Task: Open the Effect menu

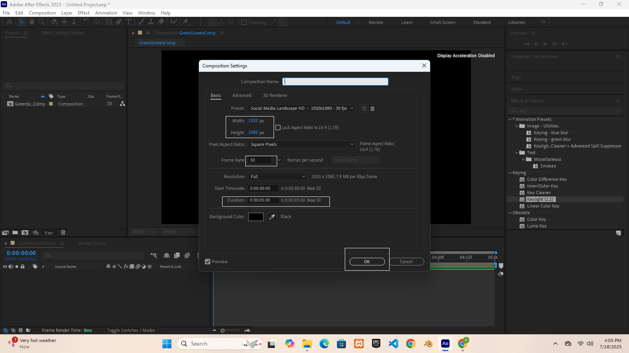Action: [84, 13]
